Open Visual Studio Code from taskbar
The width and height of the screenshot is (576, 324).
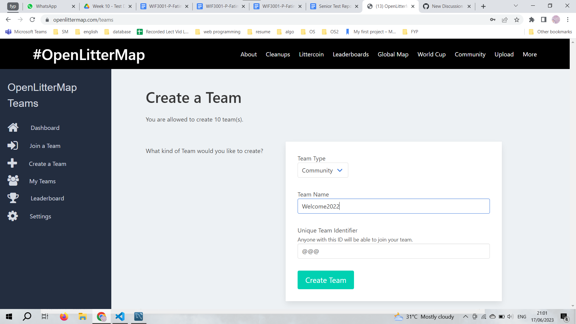point(120,316)
